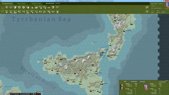The height and width of the screenshot is (95, 169).
Task: Open the MAP INFORMATION tab
Action: [x=7, y=4]
